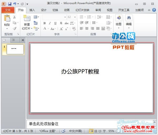The image size is (158, 135).
Task: Toggle bold text formatting
Action: (45, 23)
